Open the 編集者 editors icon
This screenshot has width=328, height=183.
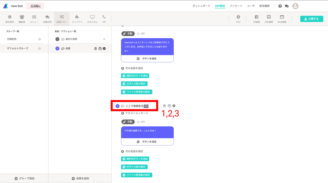point(22,17)
